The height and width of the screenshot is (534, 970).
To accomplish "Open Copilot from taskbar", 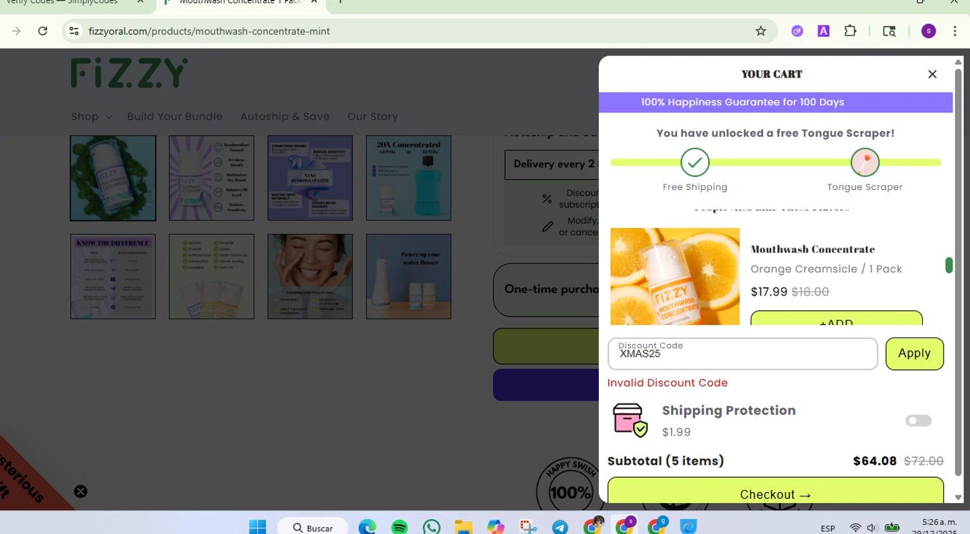I will click(496, 527).
